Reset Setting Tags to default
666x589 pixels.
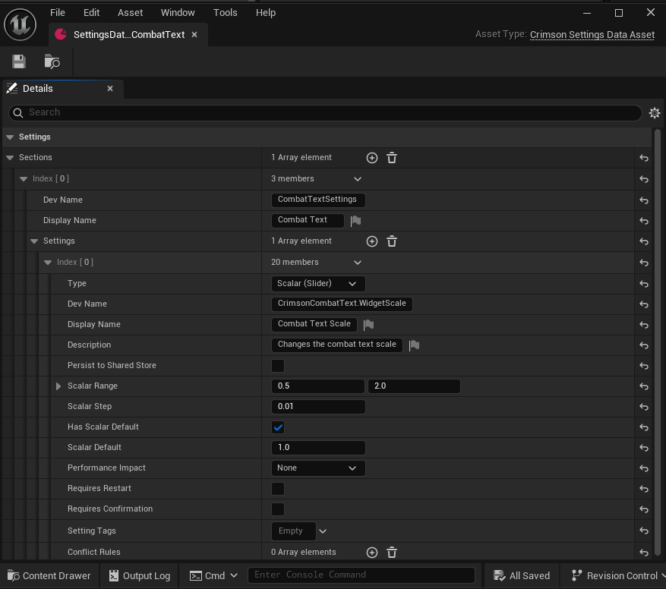644,531
